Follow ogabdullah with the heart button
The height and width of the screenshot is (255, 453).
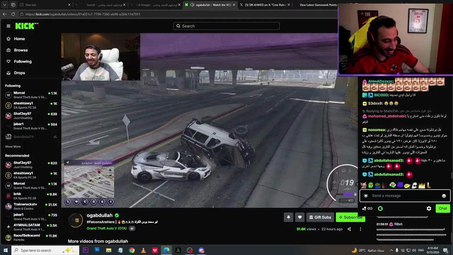(300, 217)
